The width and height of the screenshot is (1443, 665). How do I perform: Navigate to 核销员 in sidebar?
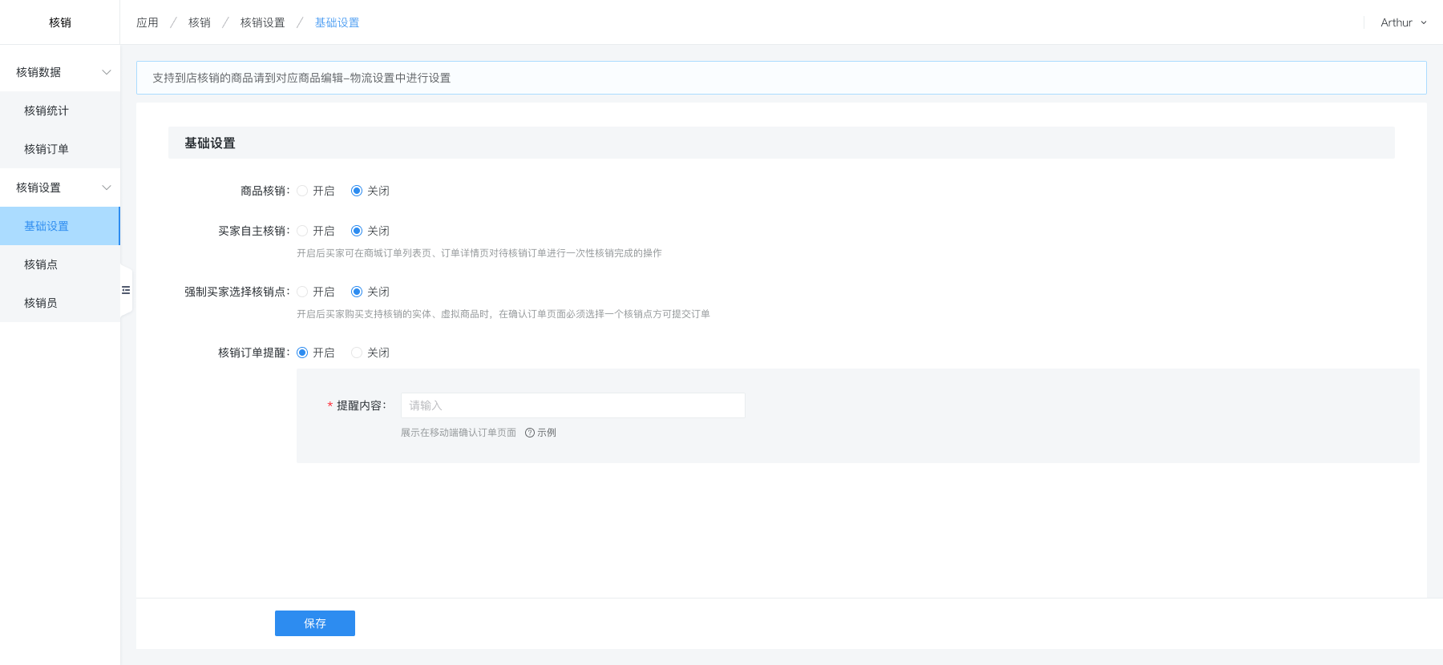[x=41, y=303]
